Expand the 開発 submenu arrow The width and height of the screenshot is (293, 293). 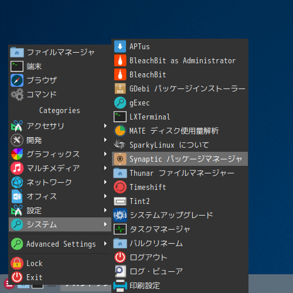[105, 140]
